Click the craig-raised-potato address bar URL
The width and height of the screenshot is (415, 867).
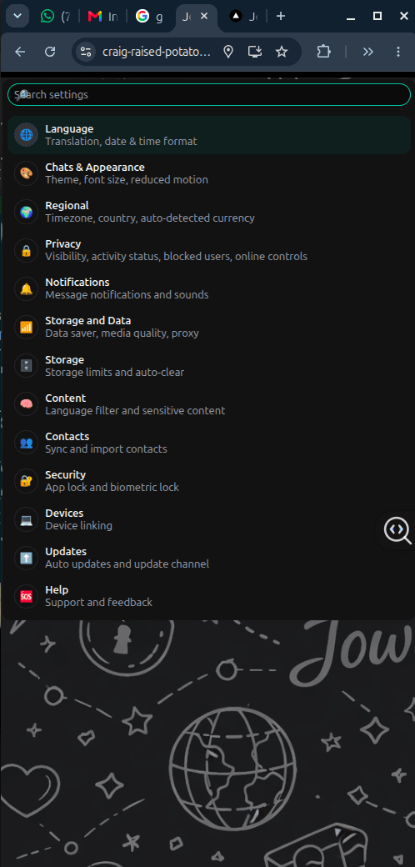tap(157, 52)
